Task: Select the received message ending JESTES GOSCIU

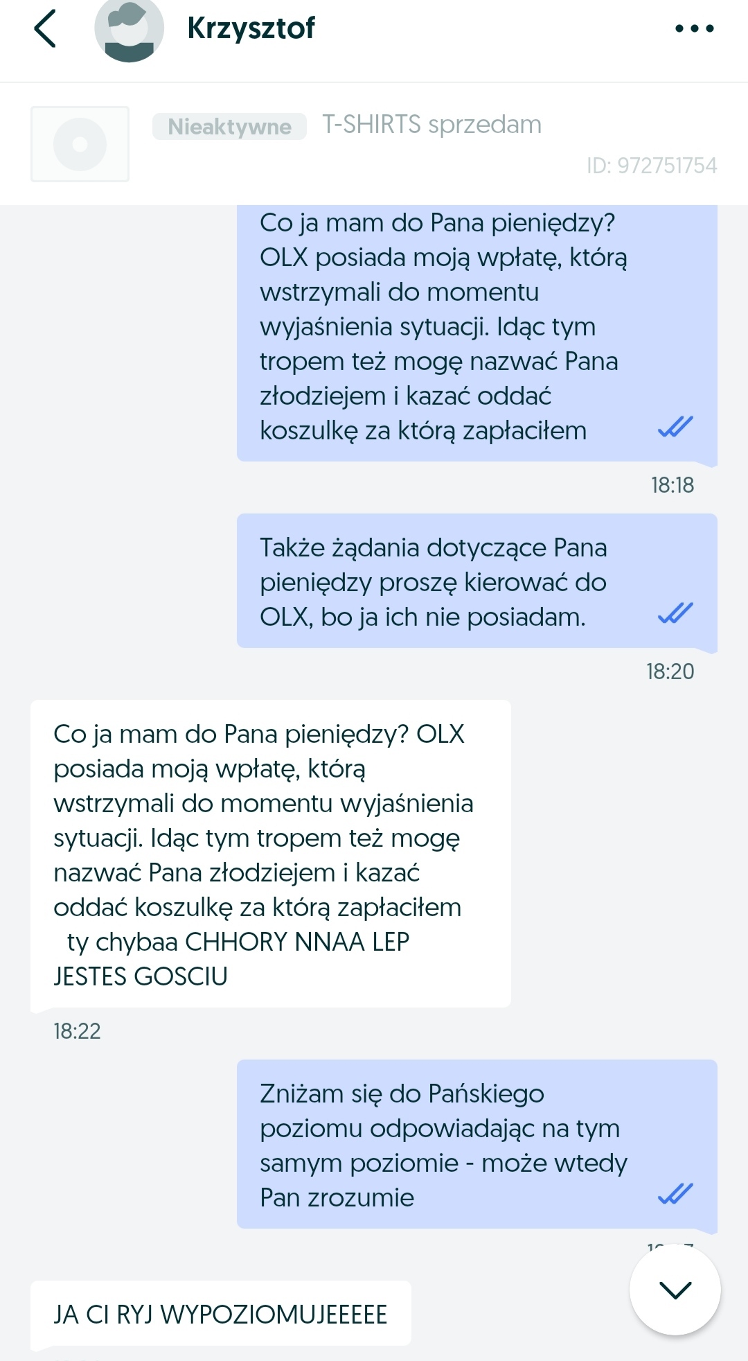Action: [271, 854]
